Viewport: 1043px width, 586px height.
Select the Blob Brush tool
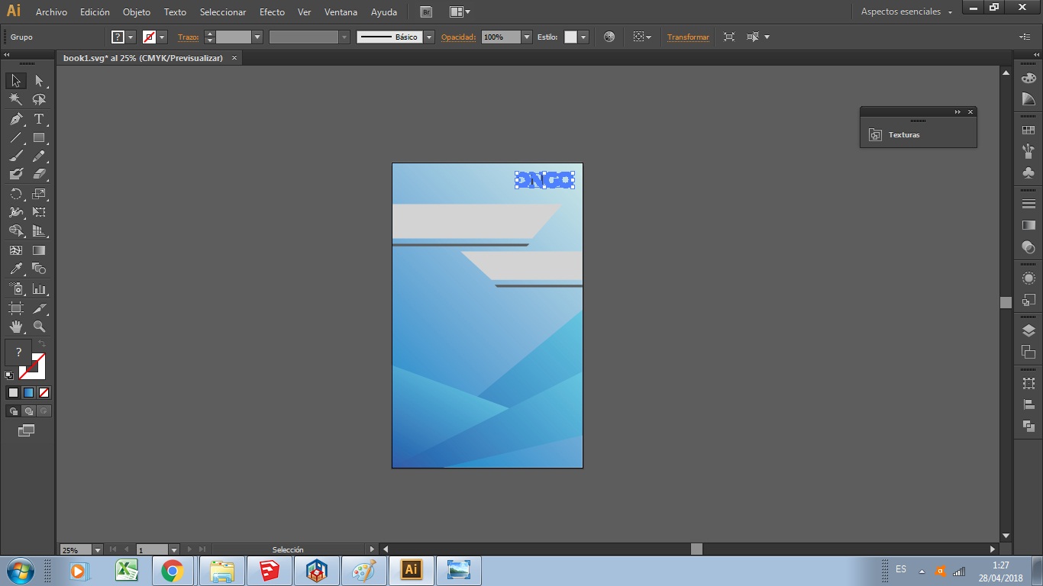[15, 174]
